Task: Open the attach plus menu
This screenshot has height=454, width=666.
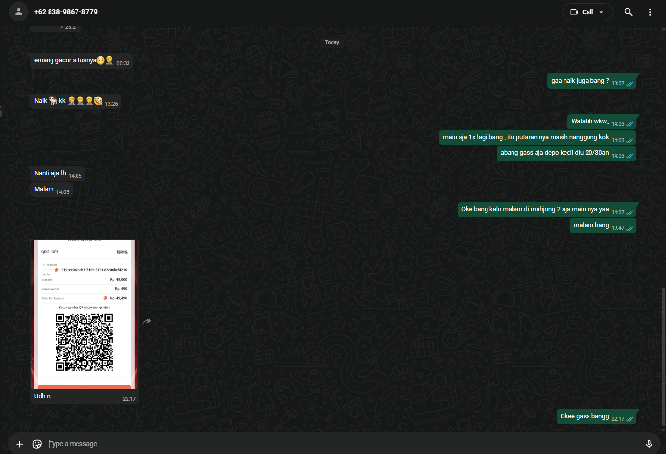Action: coord(20,444)
